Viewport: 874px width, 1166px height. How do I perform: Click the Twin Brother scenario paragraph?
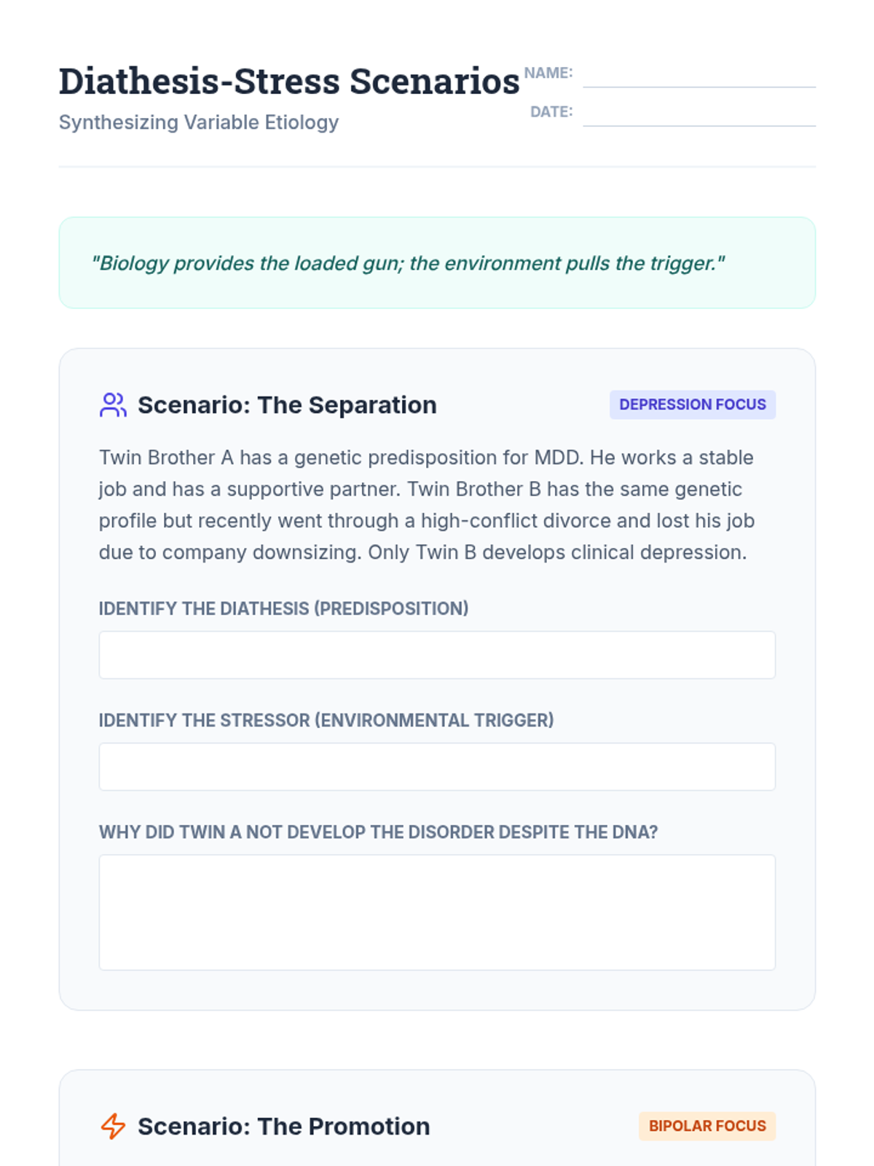427,505
